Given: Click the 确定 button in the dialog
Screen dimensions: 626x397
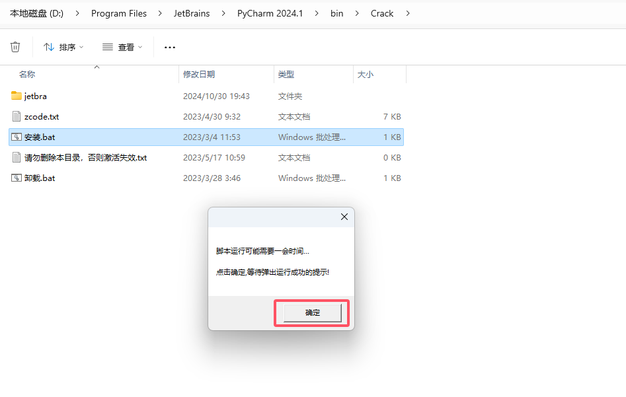Looking at the screenshot, I should pyautogui.click(x=312, y=313).
